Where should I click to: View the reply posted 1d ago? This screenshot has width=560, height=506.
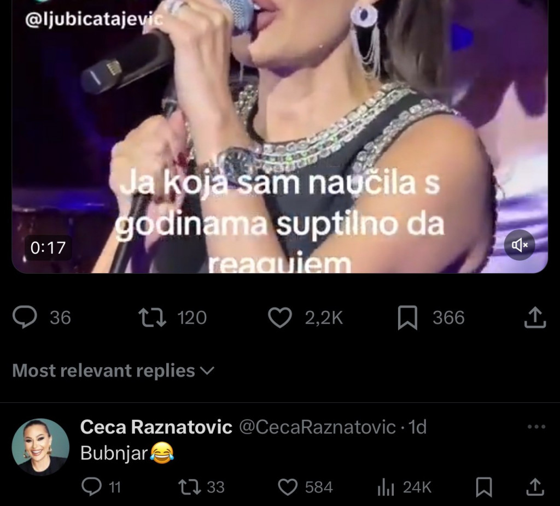coord(419,428)
